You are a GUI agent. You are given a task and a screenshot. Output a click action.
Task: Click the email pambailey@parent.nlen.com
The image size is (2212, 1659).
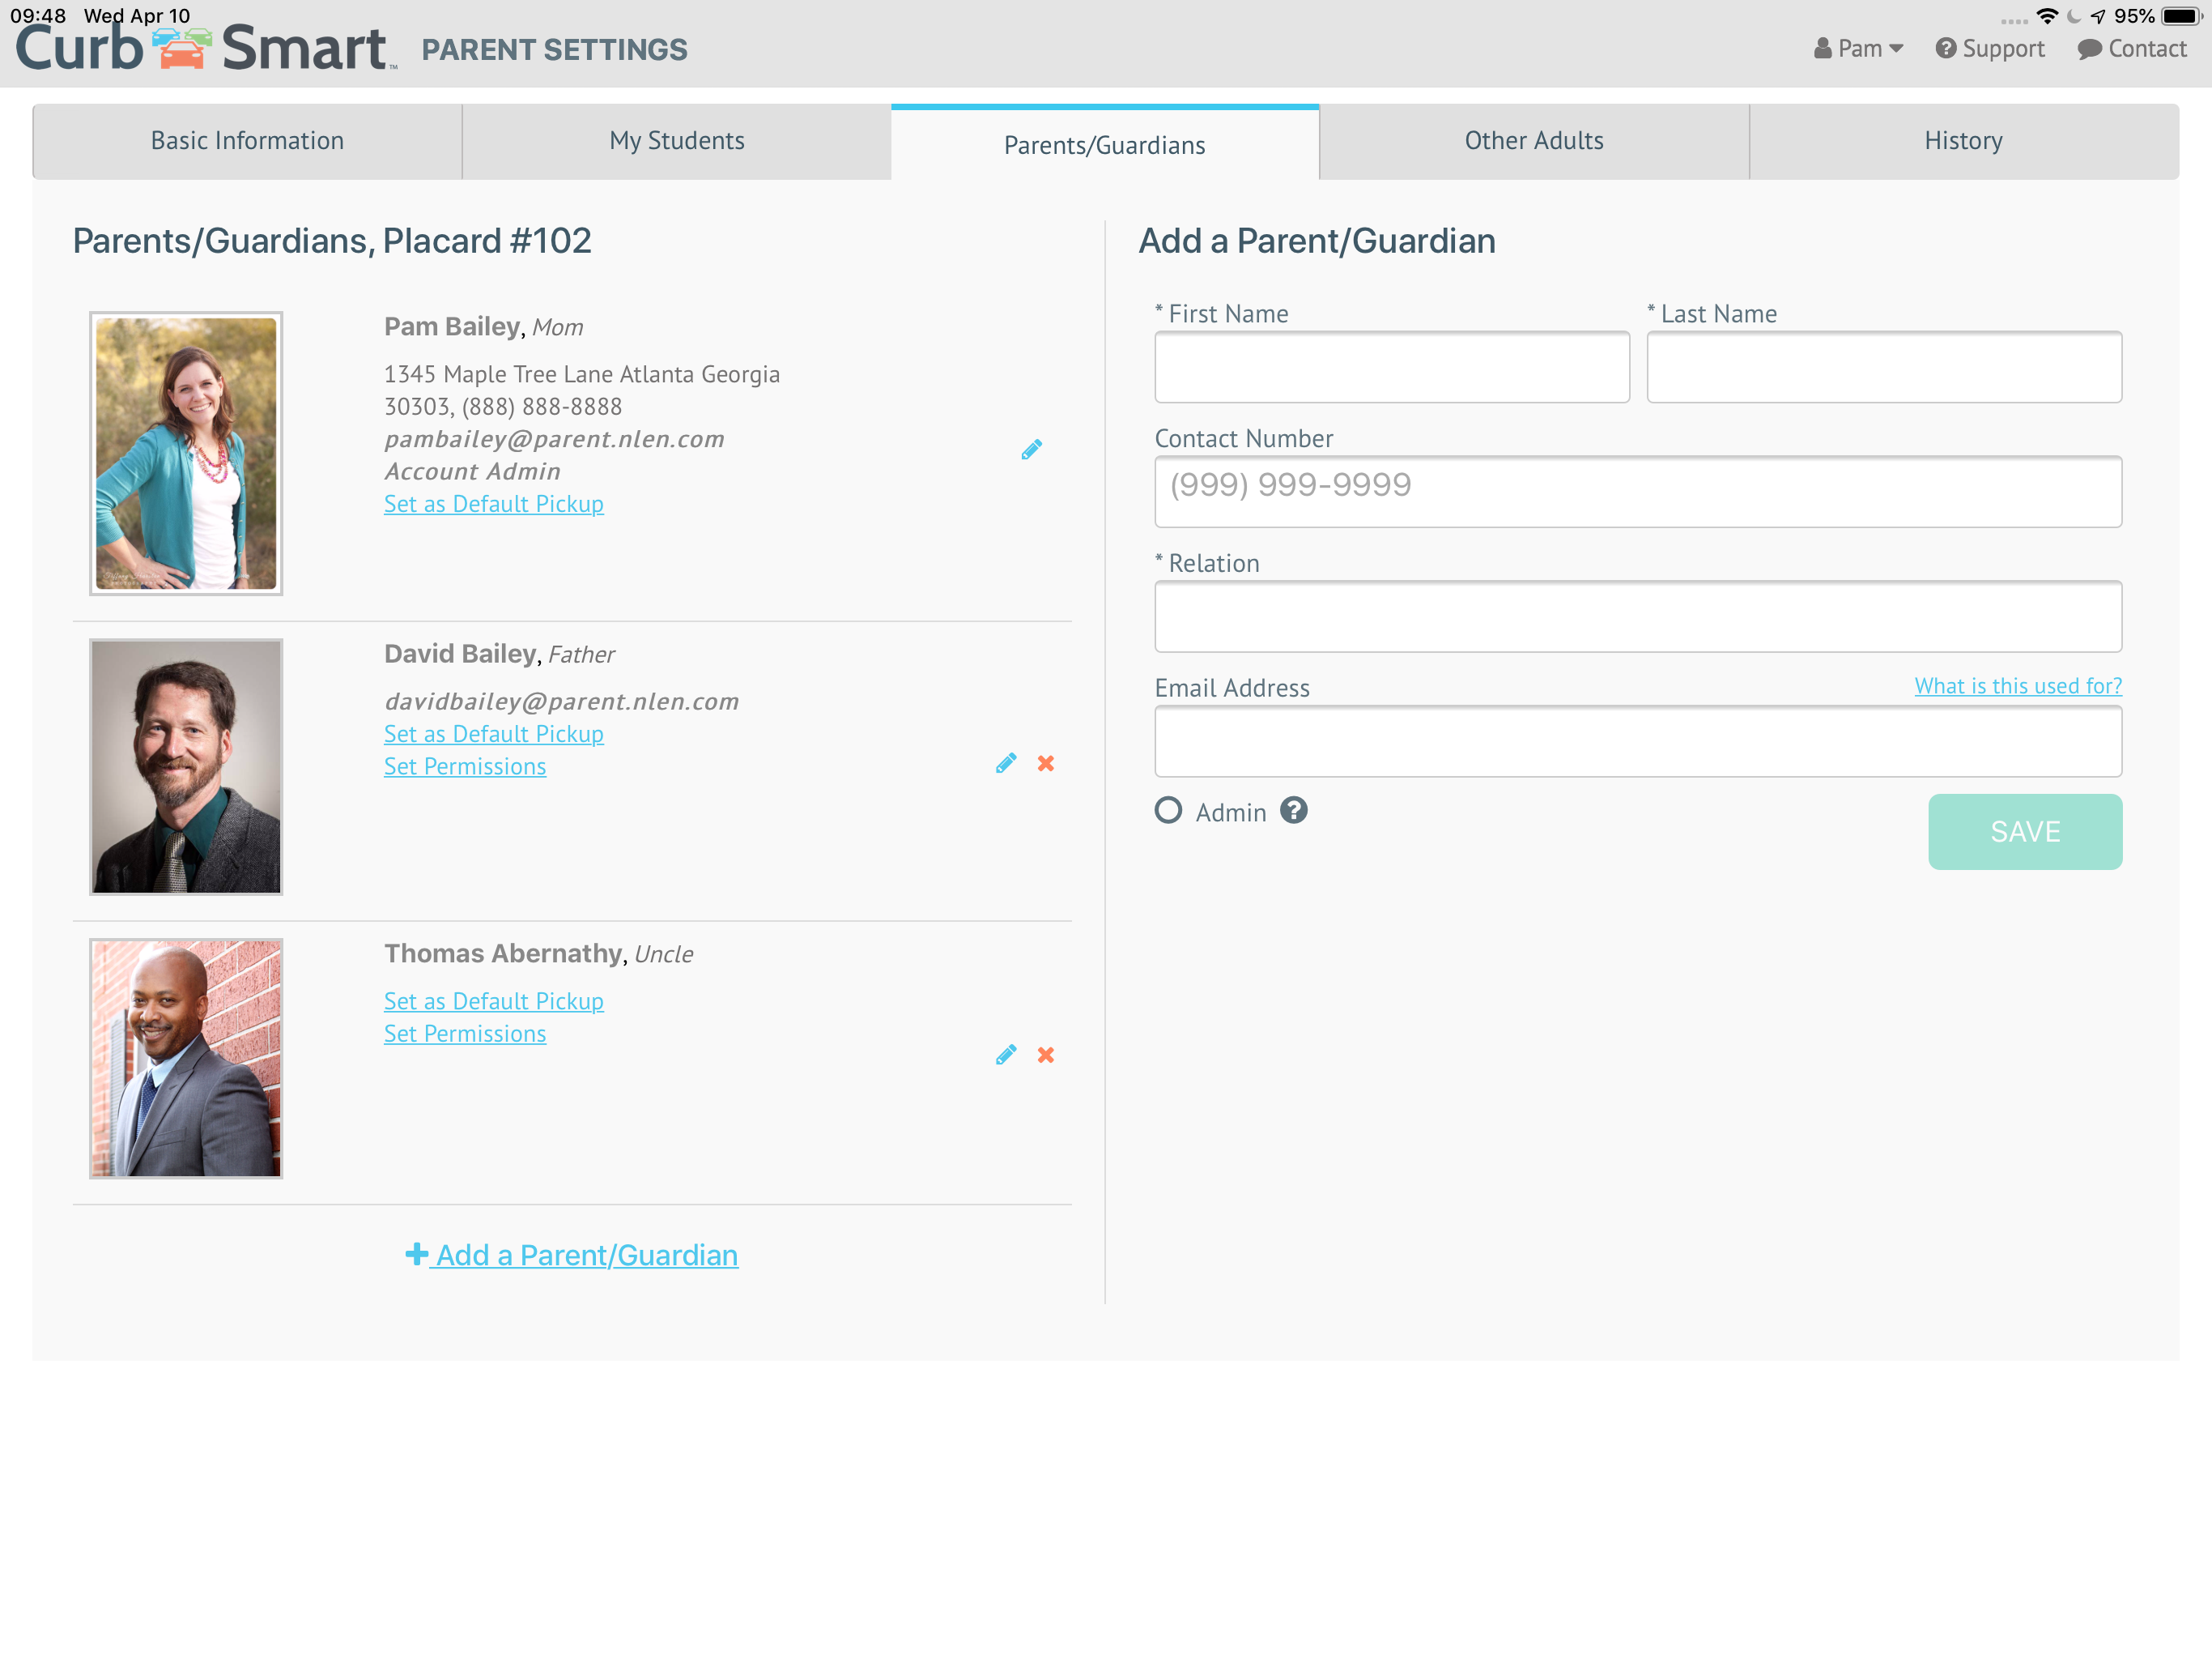pos(554,439)
